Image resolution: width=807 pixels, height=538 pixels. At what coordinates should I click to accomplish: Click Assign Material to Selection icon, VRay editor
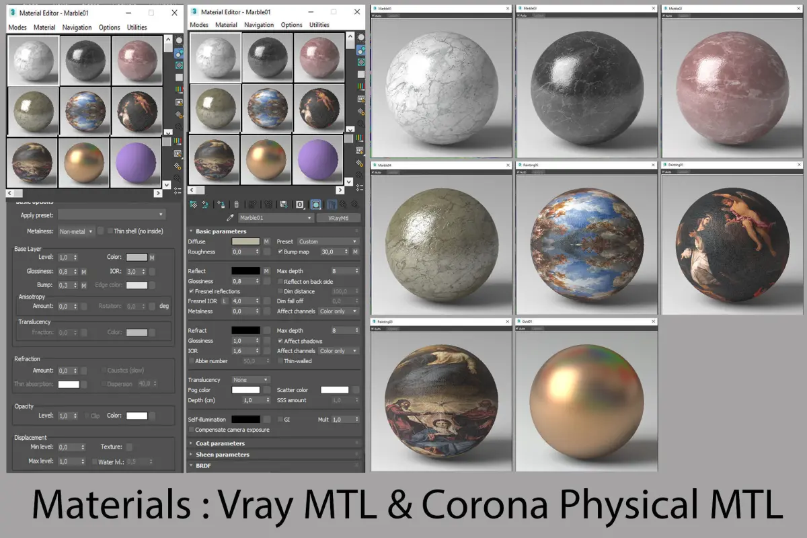point(221,204)
